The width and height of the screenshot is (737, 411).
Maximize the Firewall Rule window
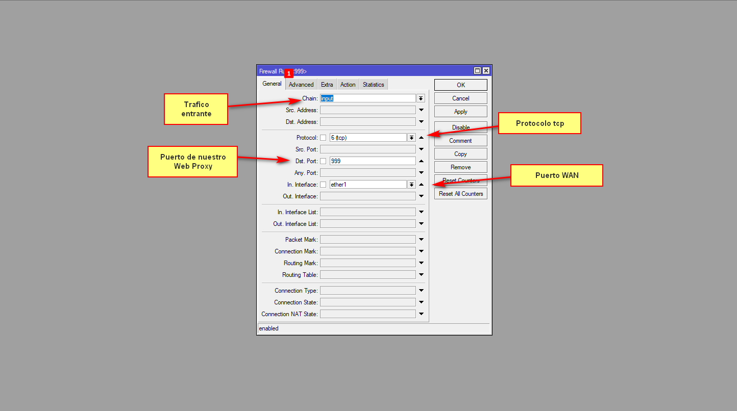point(477,71)
